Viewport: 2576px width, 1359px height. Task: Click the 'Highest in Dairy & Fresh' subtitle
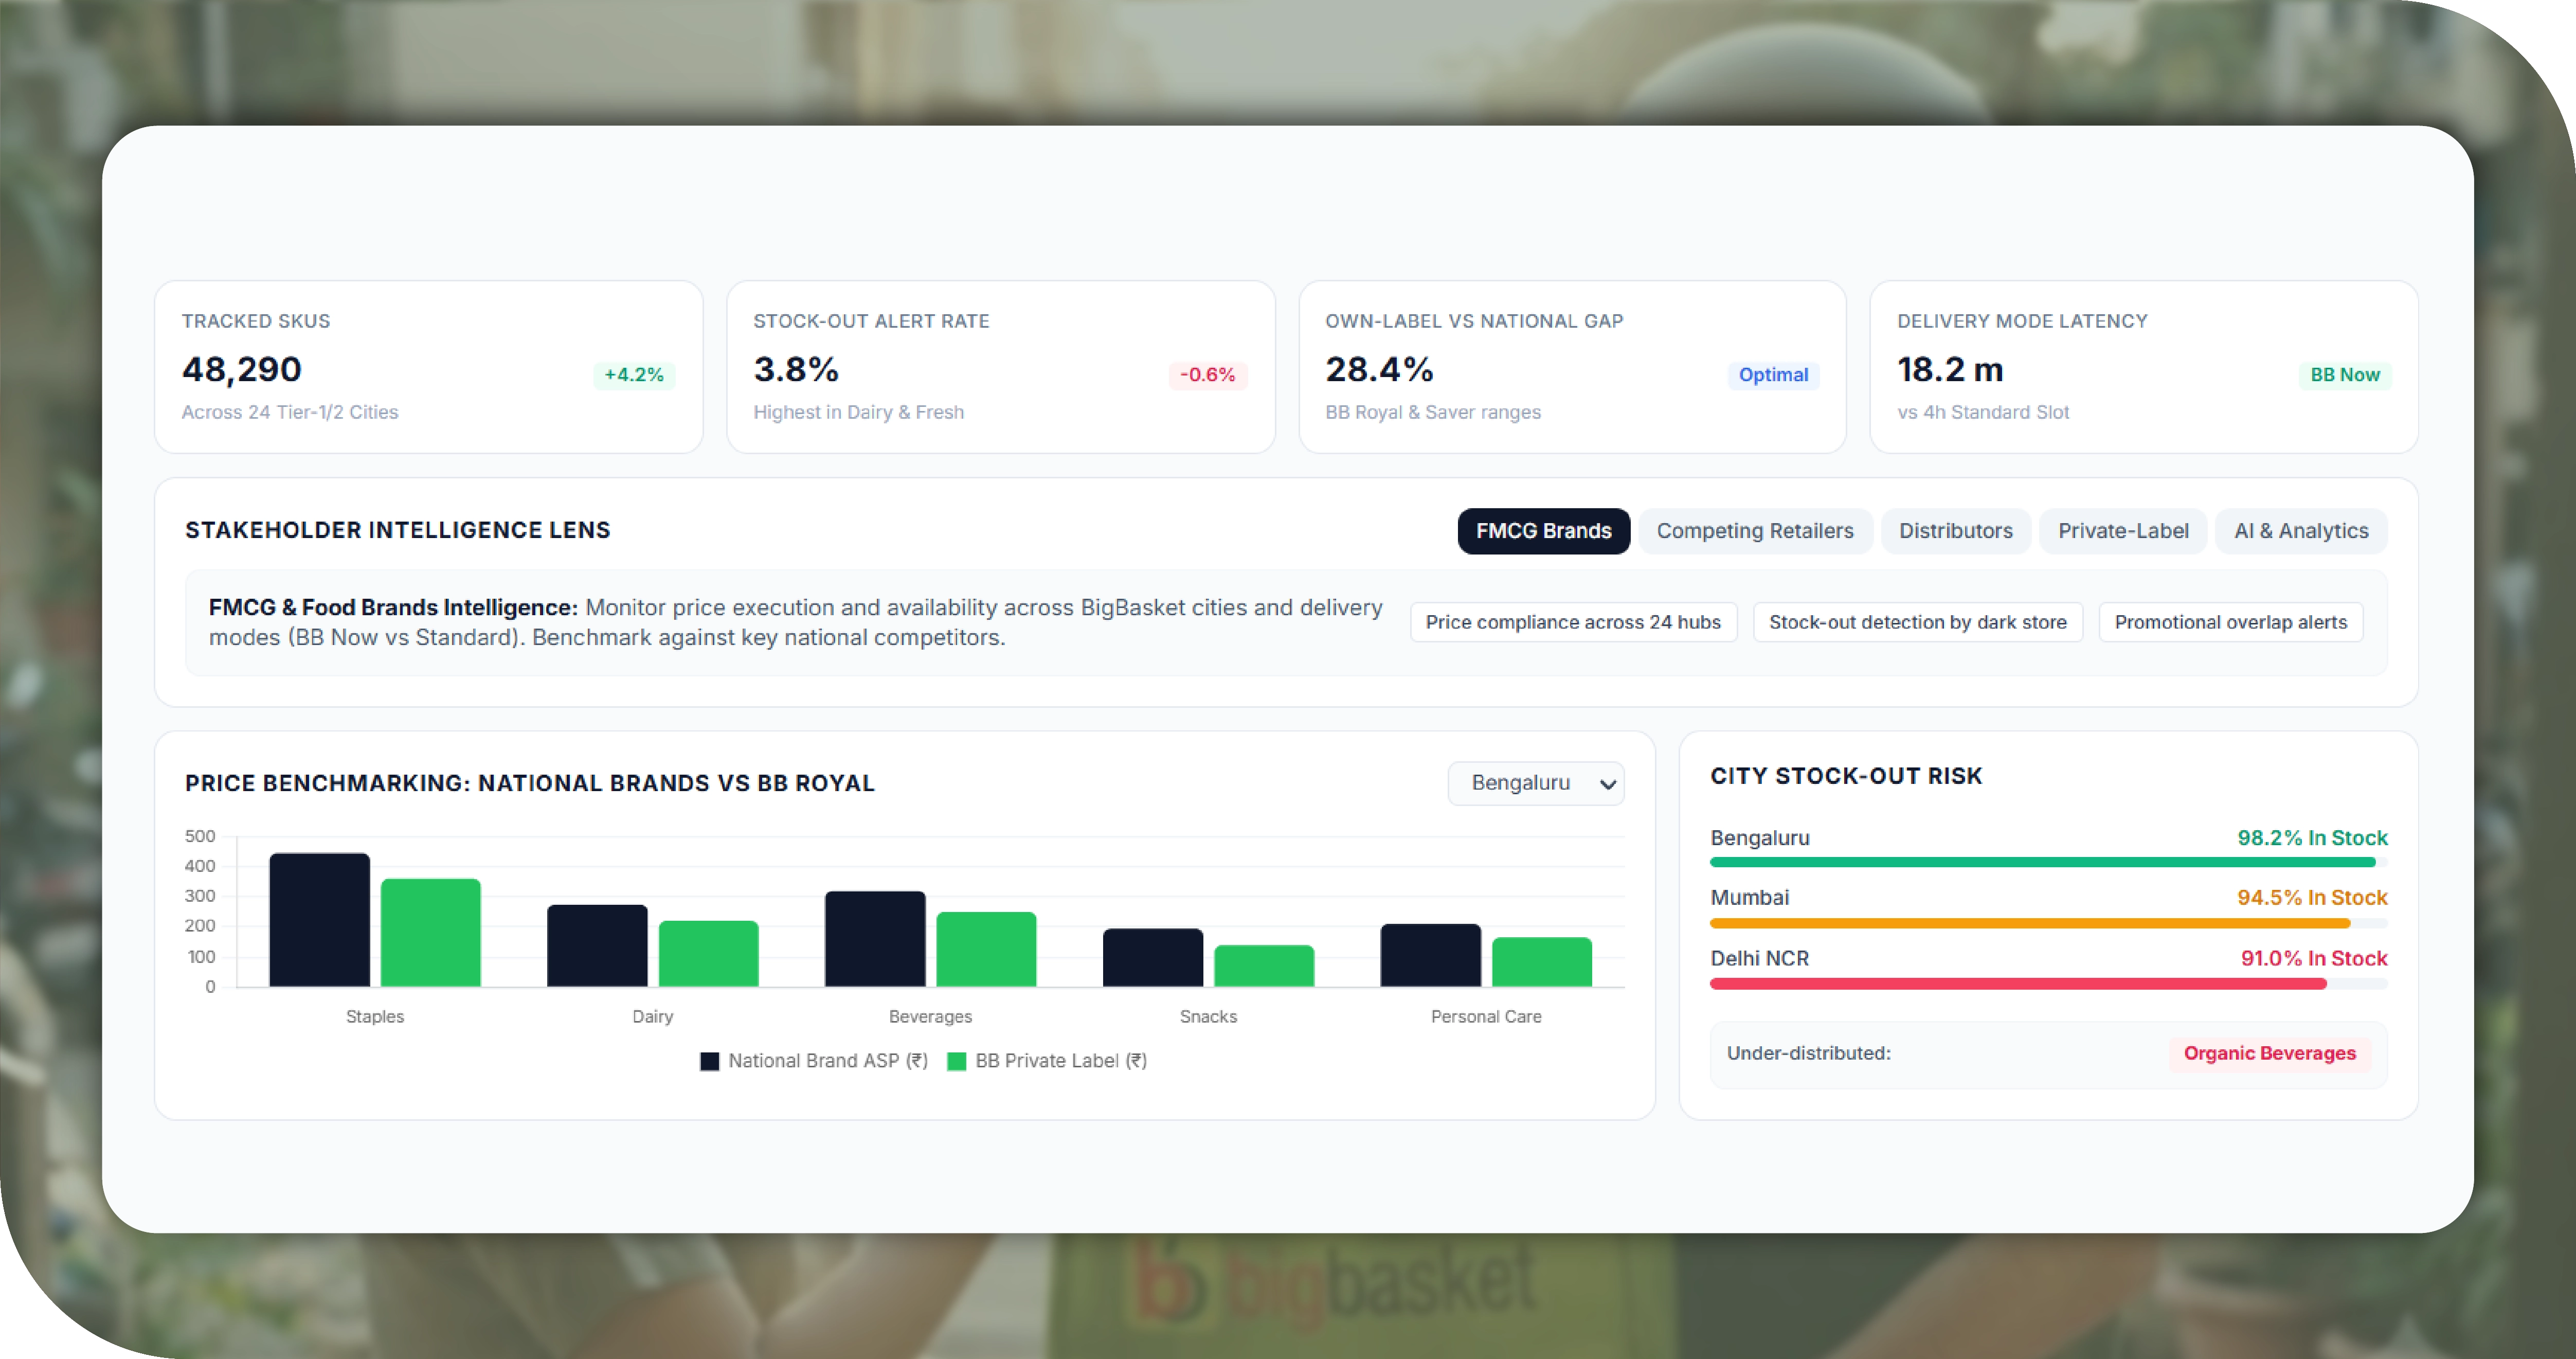tap(859, 412)
